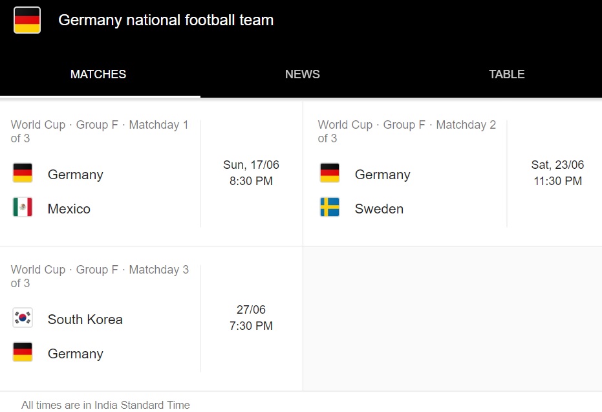602x412 pixels.
Task: Click Germany's flag in Matchday 3 match
Action: pos(23,352)
